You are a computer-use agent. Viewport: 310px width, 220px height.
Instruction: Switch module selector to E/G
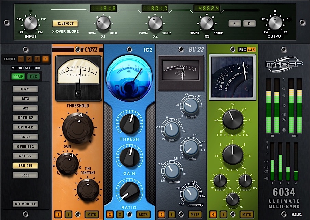(34, 77)
